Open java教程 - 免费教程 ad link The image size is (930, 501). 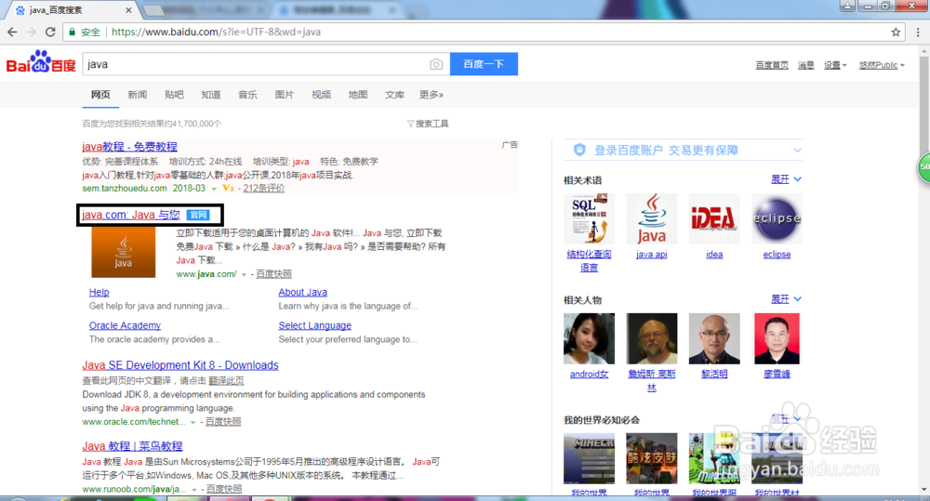(x=129, y=147)
